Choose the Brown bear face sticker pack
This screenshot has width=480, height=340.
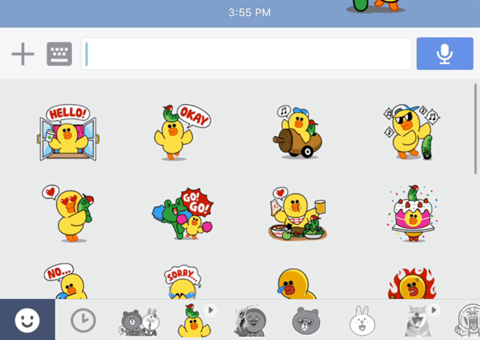pyautogui.click(x=305, y=320)
